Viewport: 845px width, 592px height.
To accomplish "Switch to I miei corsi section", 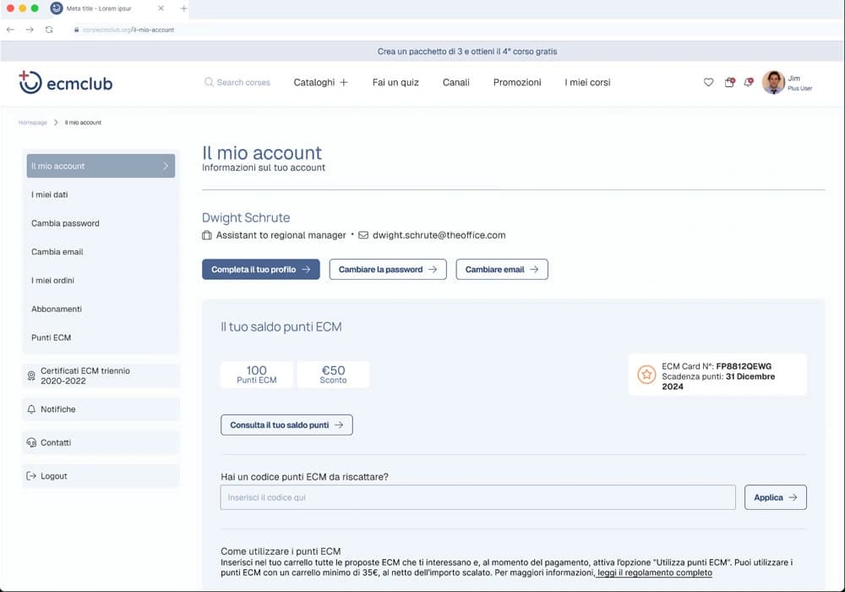I will 586,82.
